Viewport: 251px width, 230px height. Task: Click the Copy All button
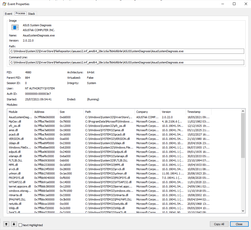pos(219,224)
